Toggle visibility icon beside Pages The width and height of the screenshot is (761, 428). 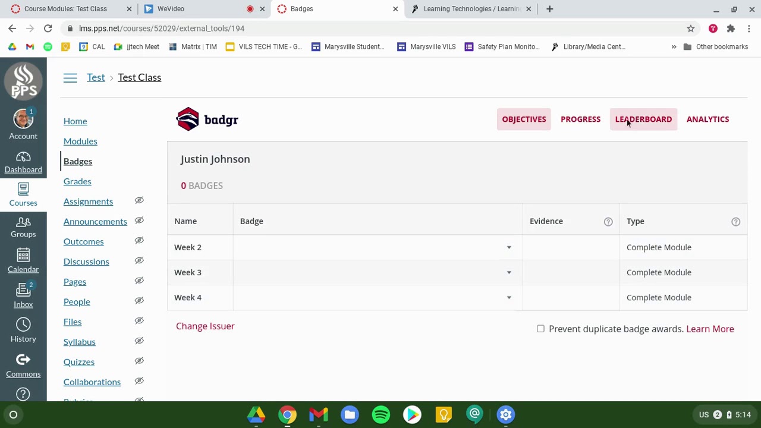point(139,281)
